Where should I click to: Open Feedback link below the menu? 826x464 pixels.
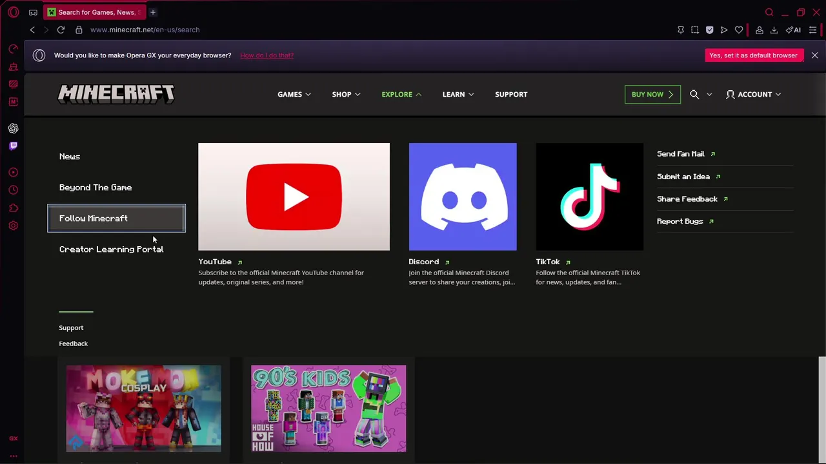74,343
